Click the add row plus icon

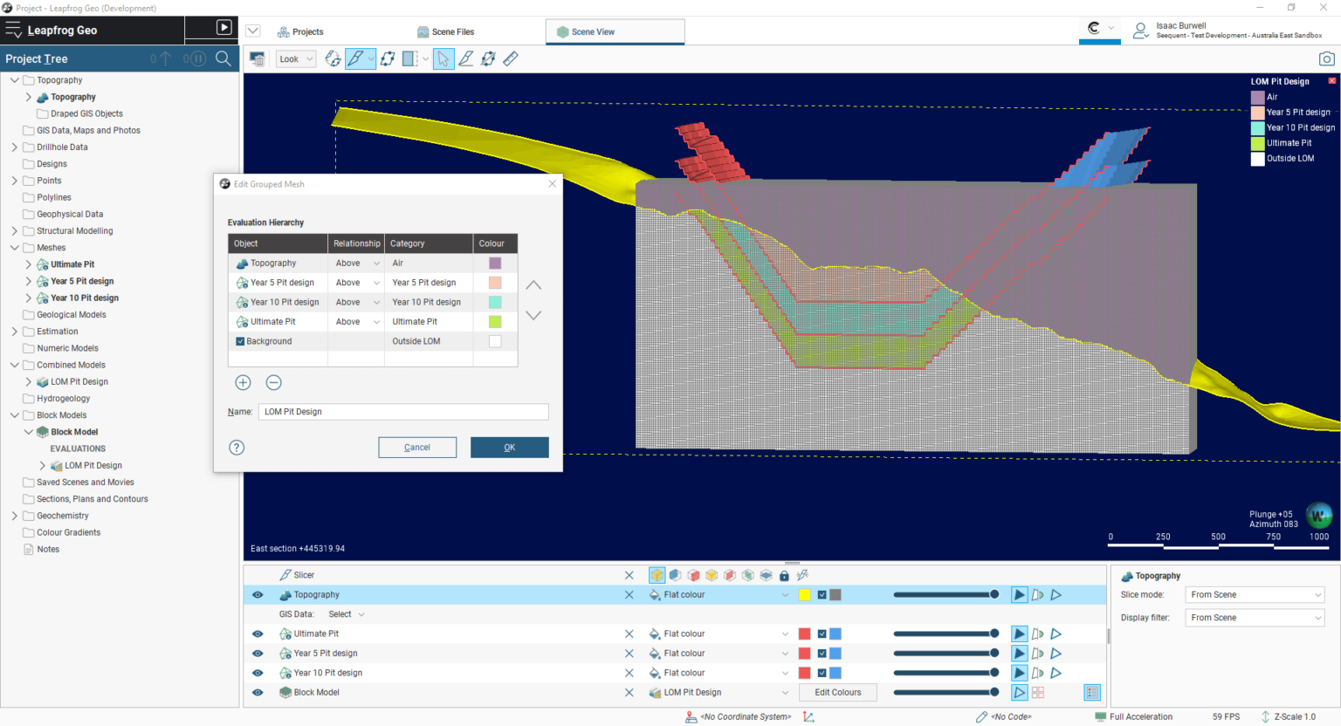243,382
